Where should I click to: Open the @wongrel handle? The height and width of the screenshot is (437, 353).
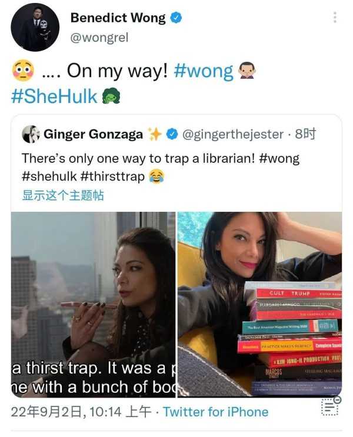click(99, 37)
